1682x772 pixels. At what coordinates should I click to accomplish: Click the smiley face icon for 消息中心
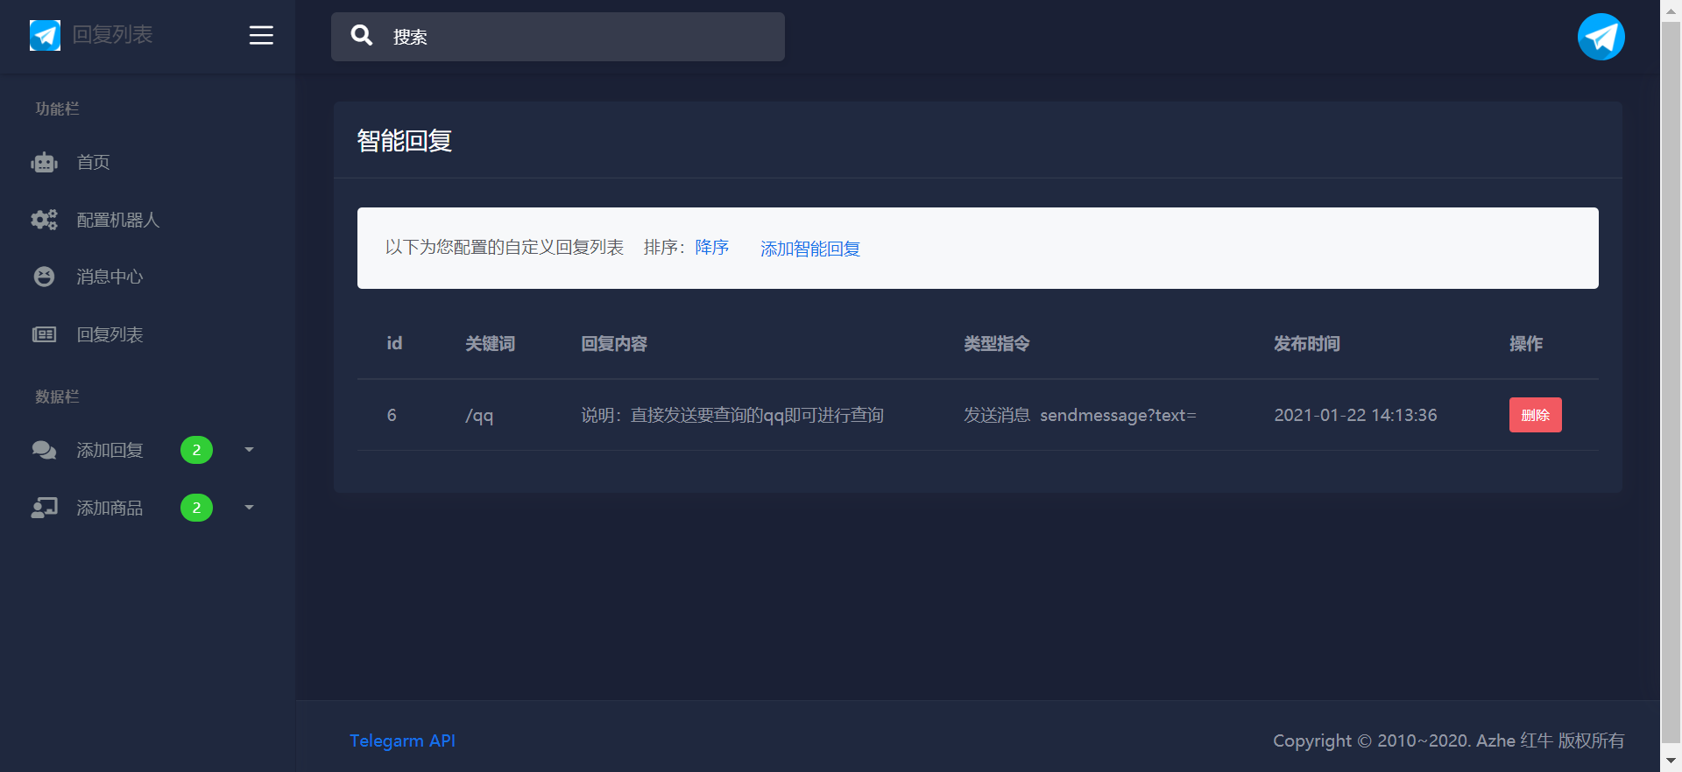click(x=44, y=277)
